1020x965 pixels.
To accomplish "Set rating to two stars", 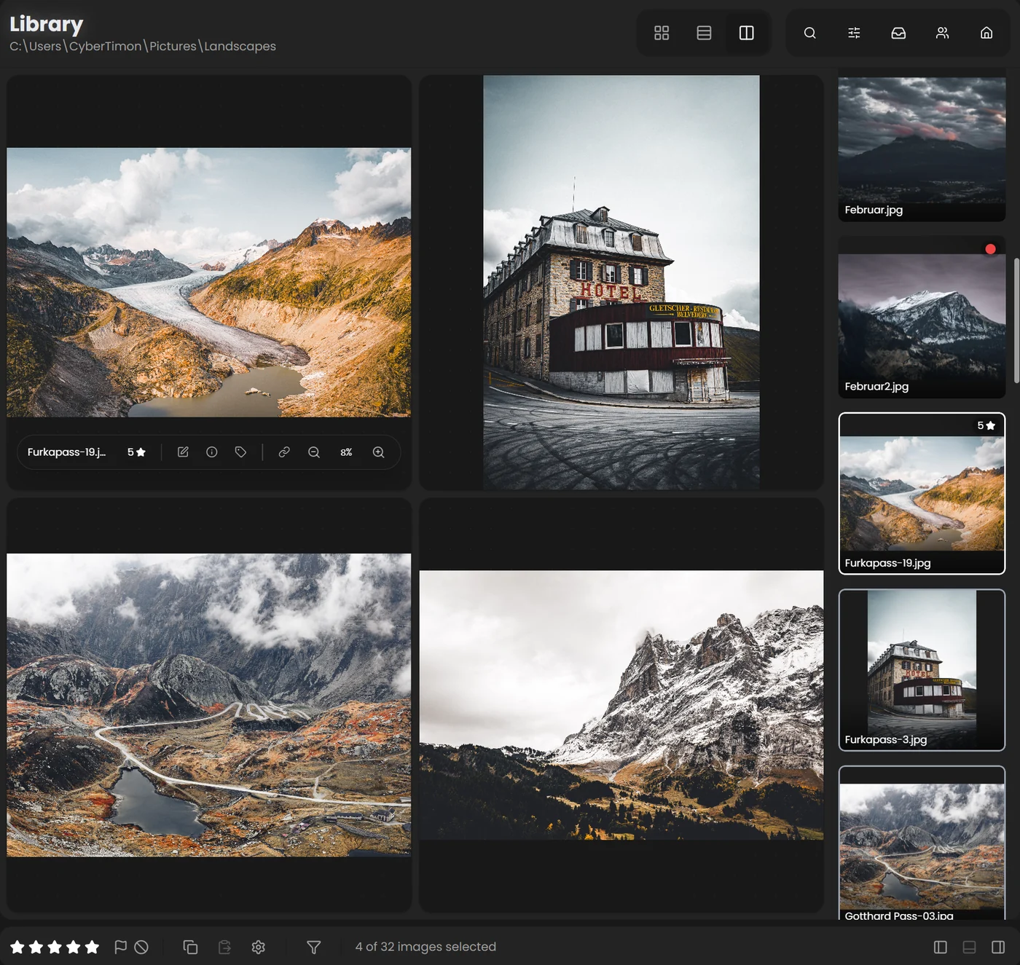I will click(36, 947).
